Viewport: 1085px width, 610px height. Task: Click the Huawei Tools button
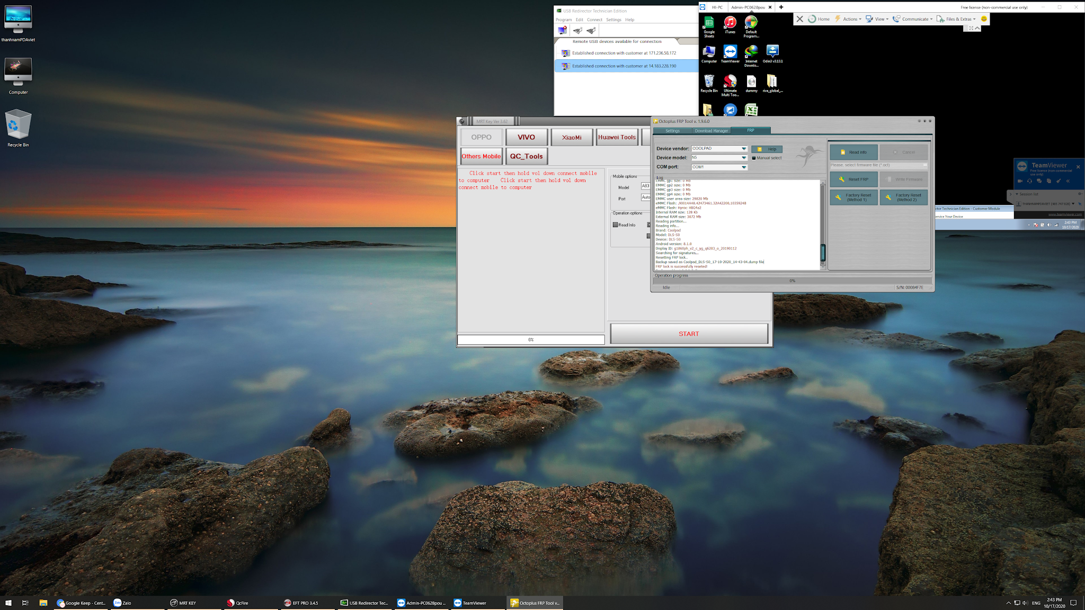click(617, 137)
